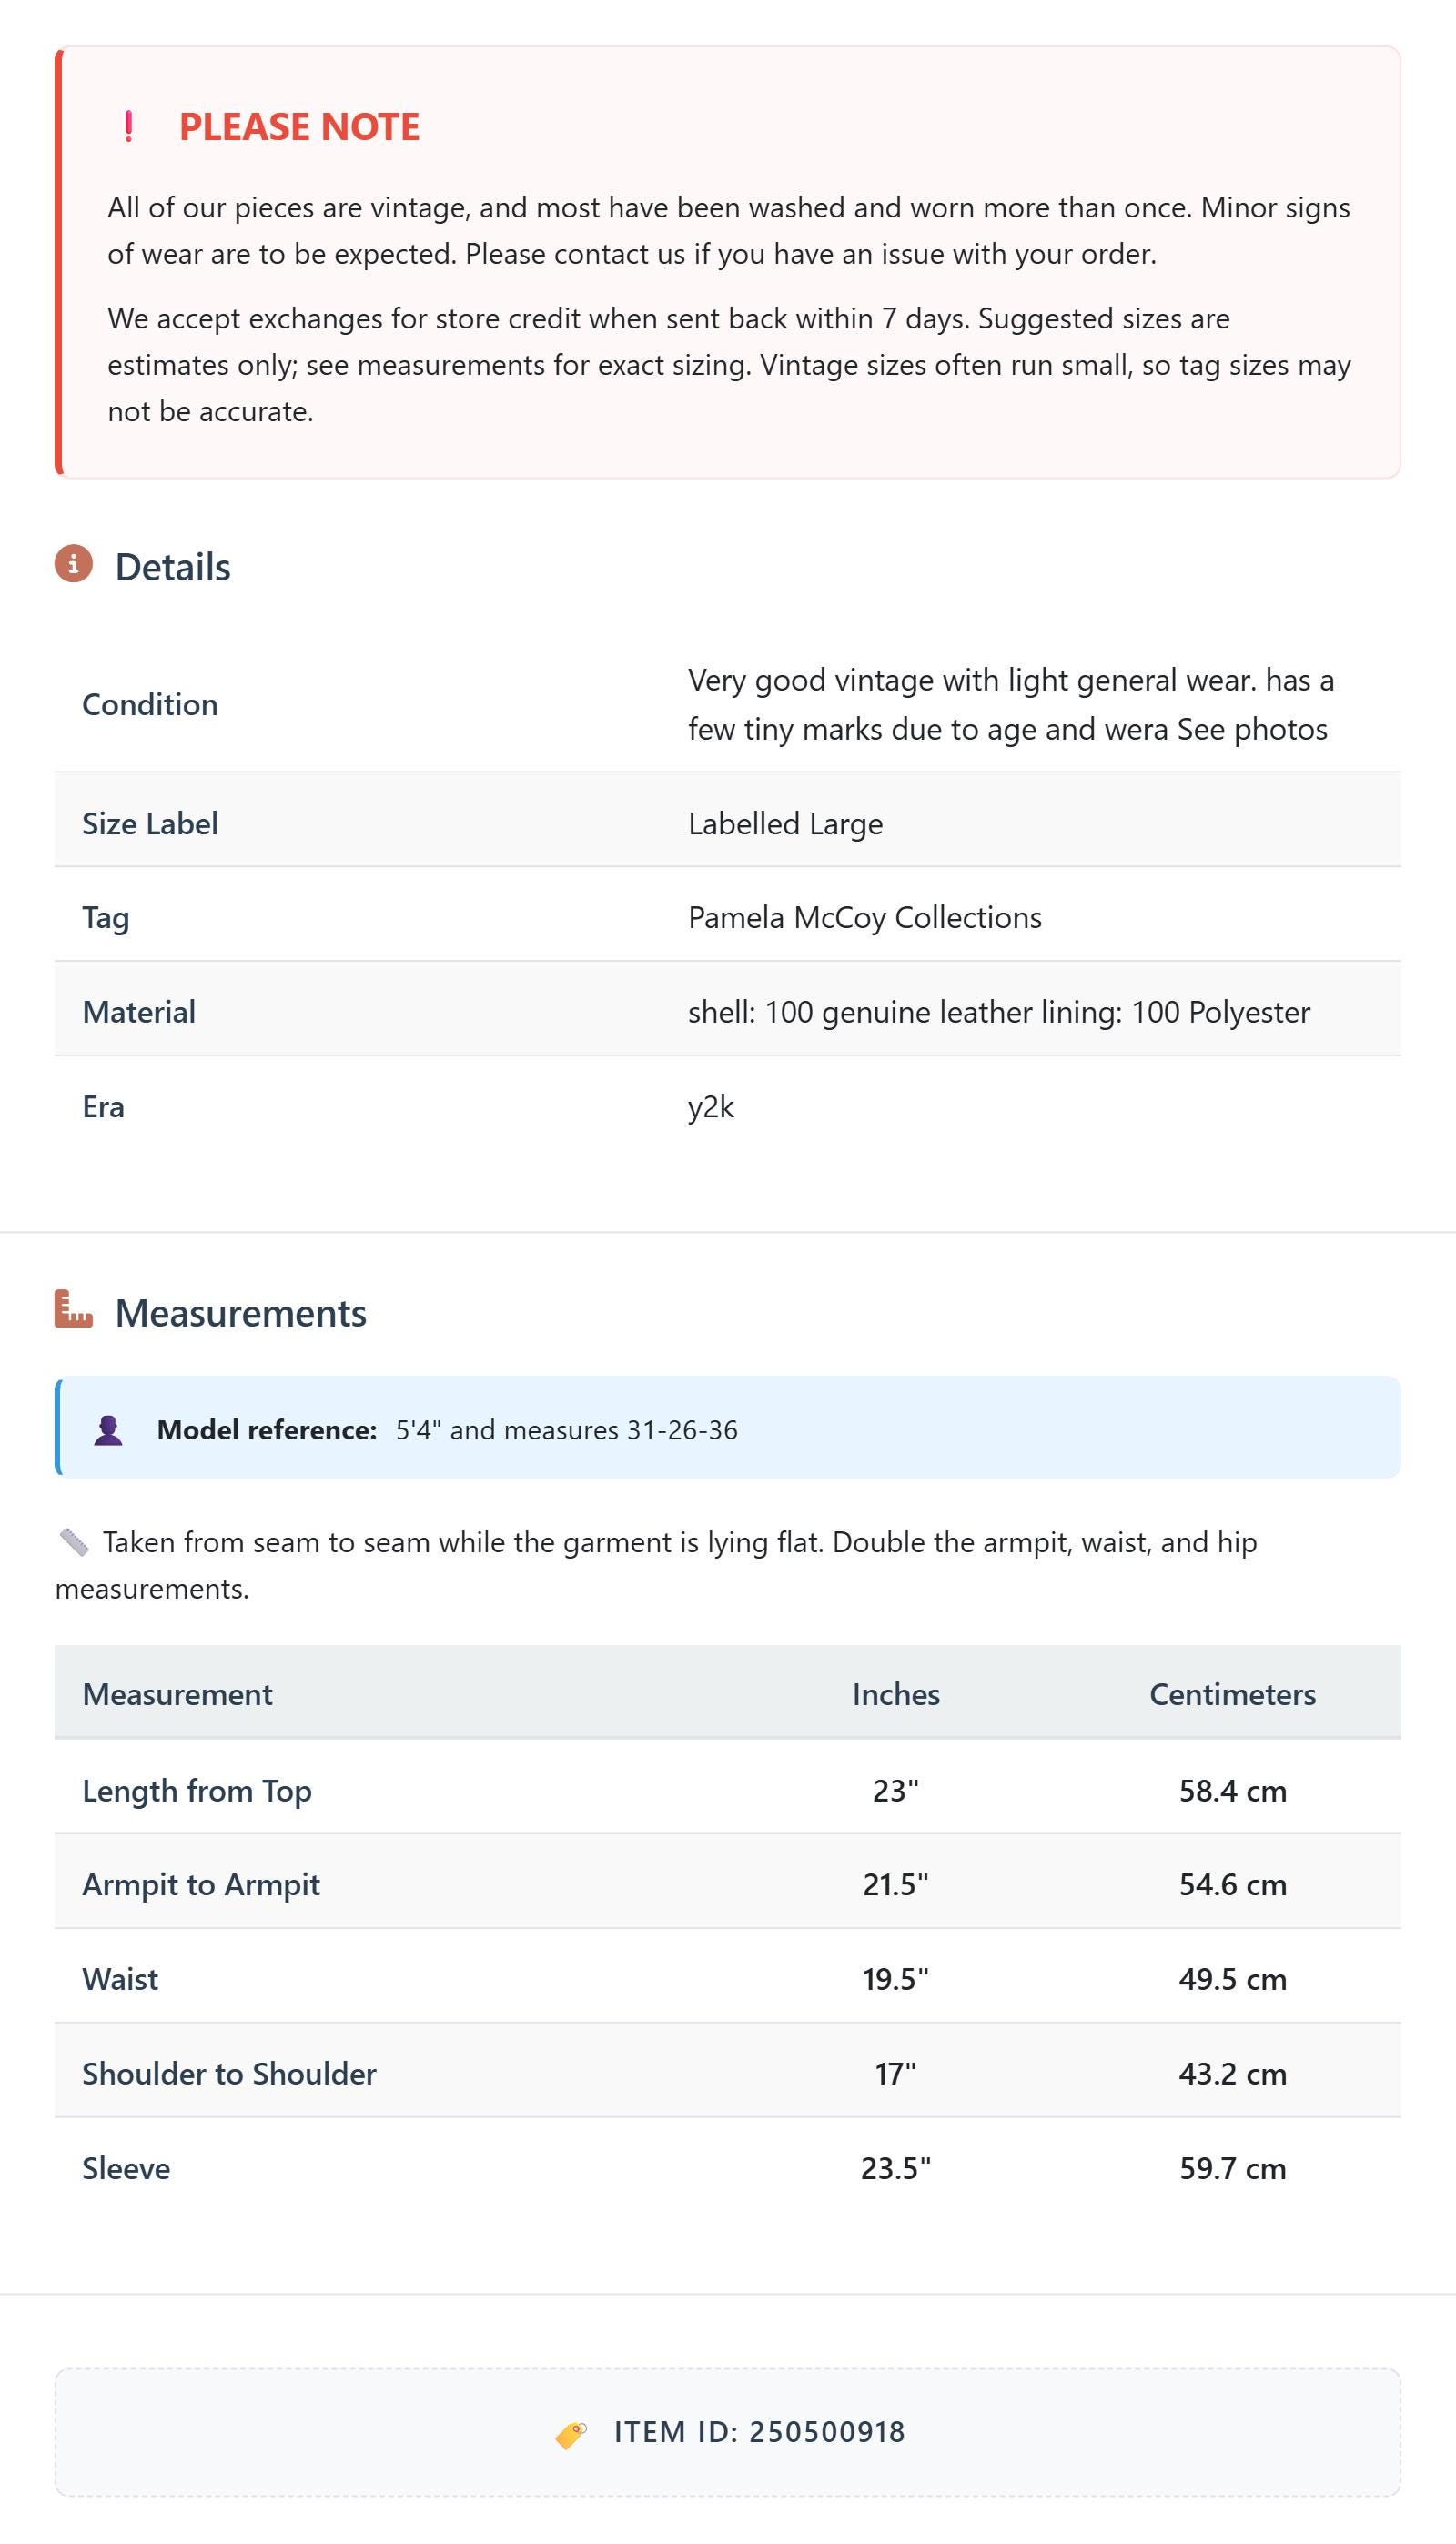Click the PLEASE NOTE heading

(x=299, y=127)
